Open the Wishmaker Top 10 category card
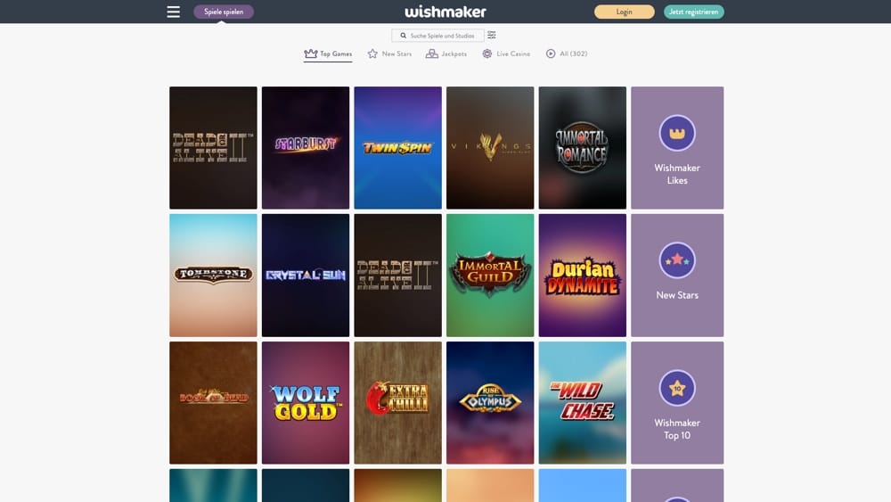Image resolution: width=891 pixels, height=502 pixels. (x=677, y=402)
